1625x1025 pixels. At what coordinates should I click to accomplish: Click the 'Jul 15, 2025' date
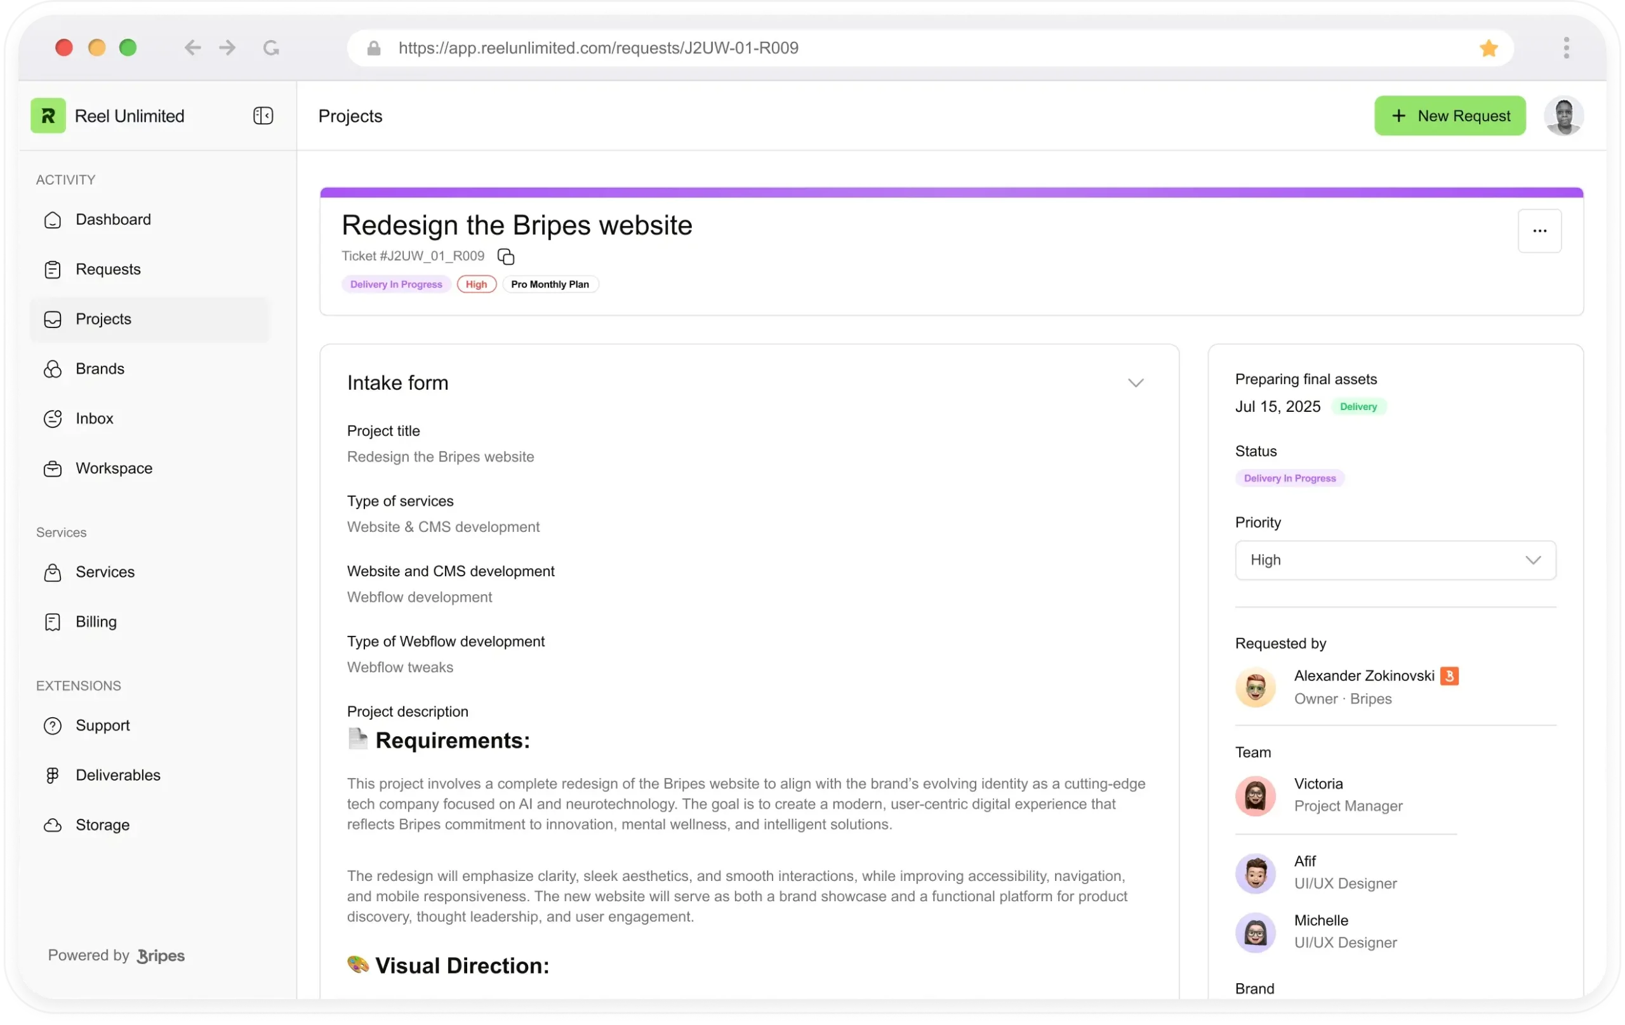coord(1277,407)
